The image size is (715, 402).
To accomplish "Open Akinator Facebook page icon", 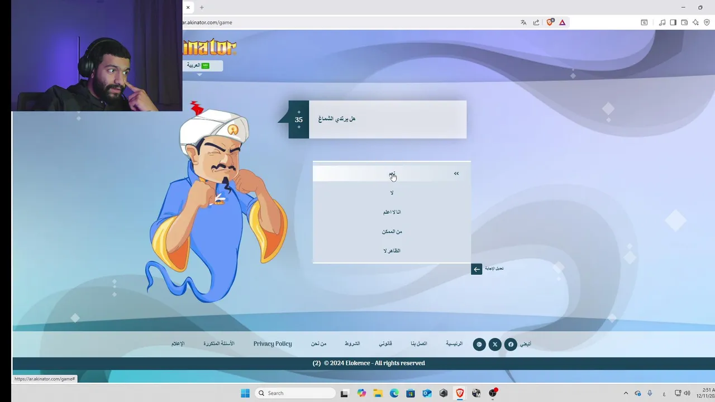I will [x=511, y=344].
